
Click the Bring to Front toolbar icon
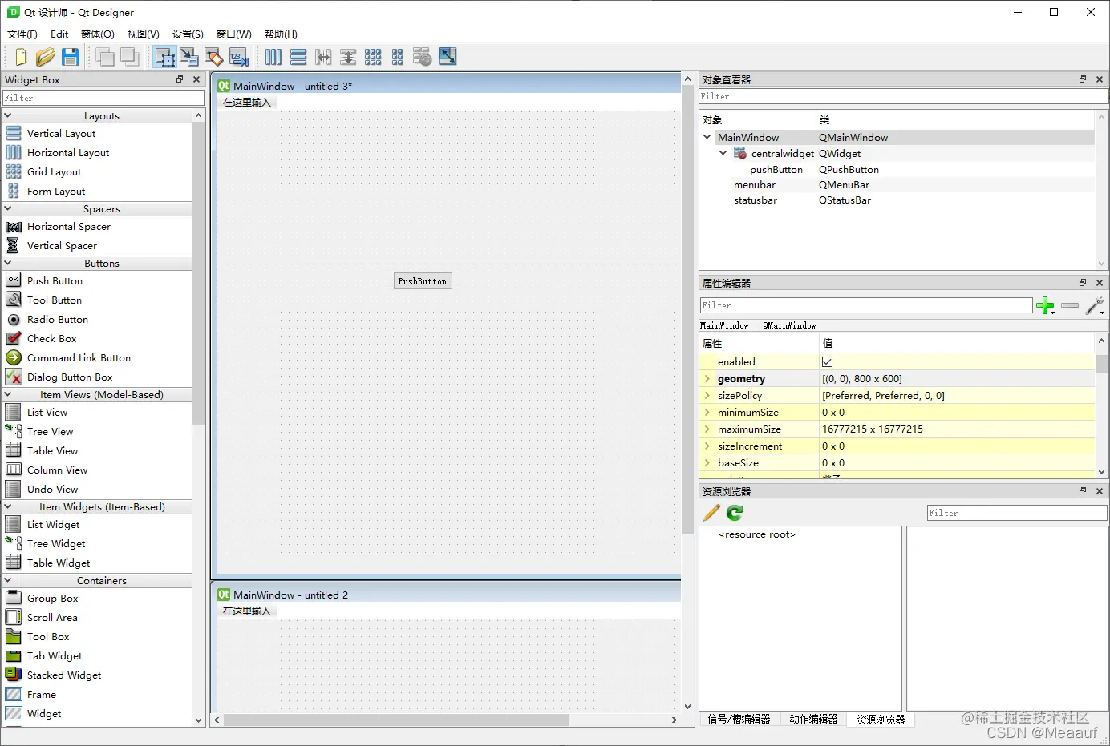pos(104,57)
